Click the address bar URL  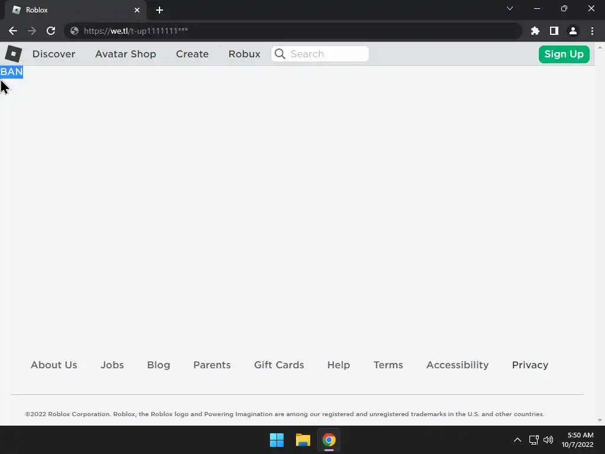136,31
